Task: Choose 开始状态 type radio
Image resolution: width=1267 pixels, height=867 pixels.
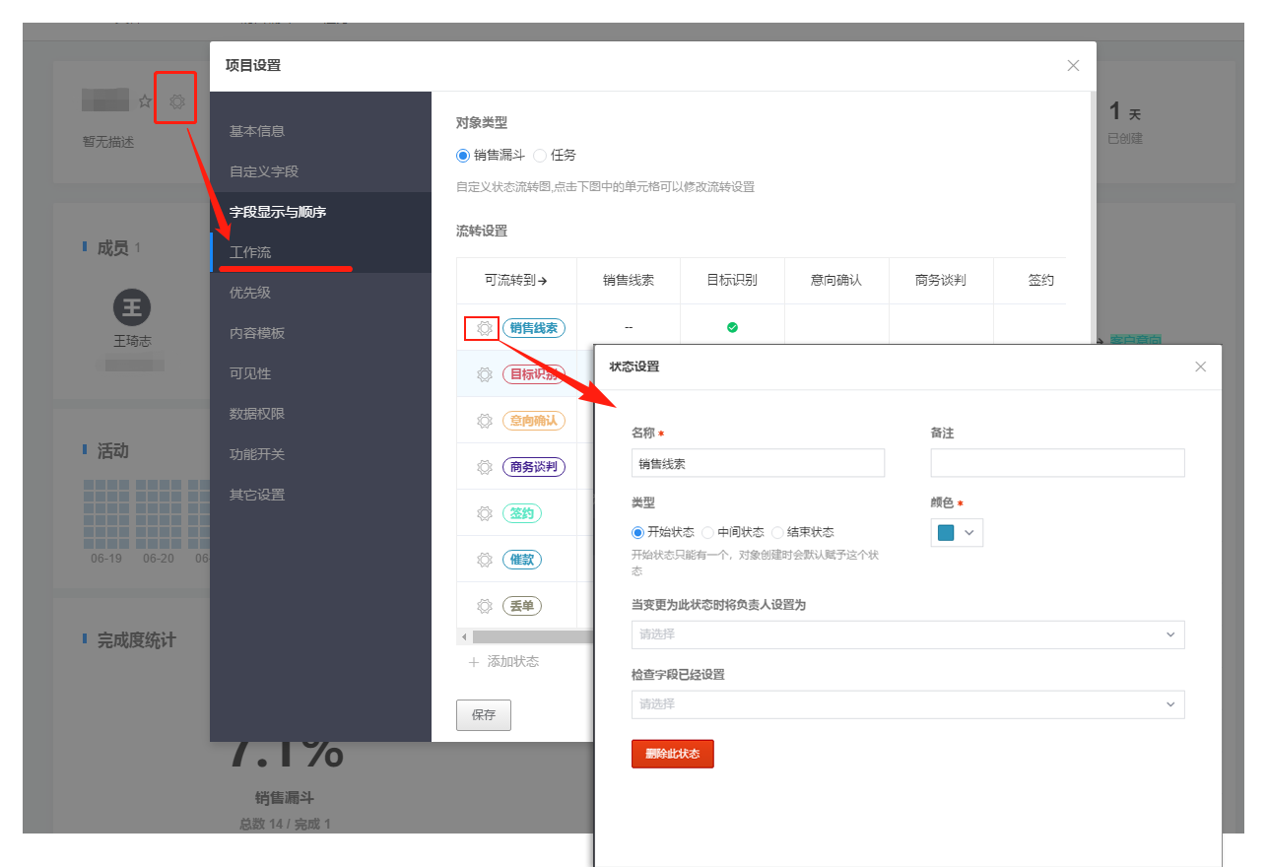Action: tap(637, 532)
